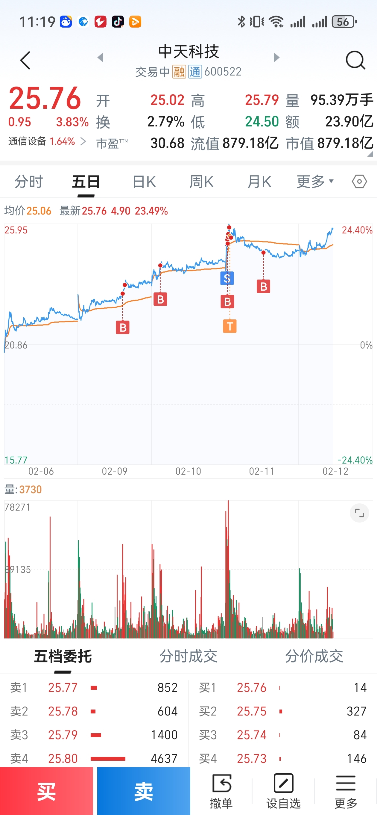This screenshot has width=377, height=815.
Task: Expand quote details corner triangle
Action: pos(370,154)
